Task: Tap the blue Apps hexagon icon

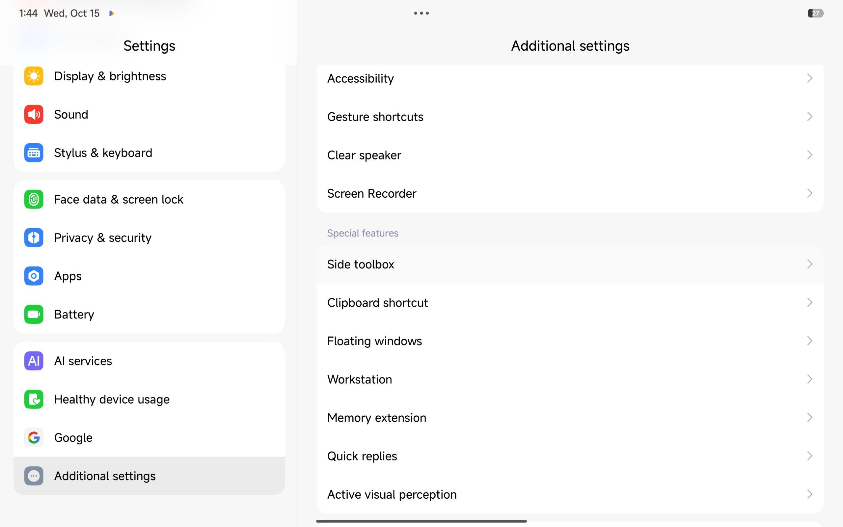Action: (34, 276)
